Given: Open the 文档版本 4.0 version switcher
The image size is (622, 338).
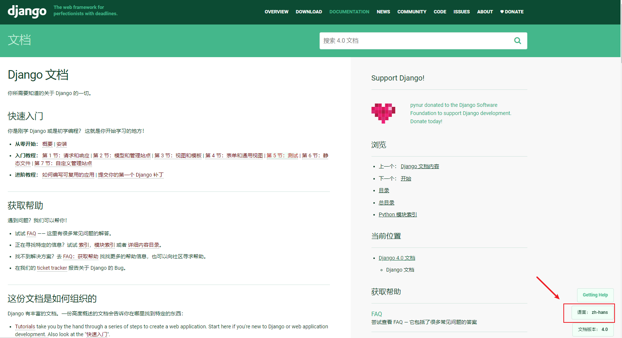Looking at the screenshot, I should click(593, 329).
